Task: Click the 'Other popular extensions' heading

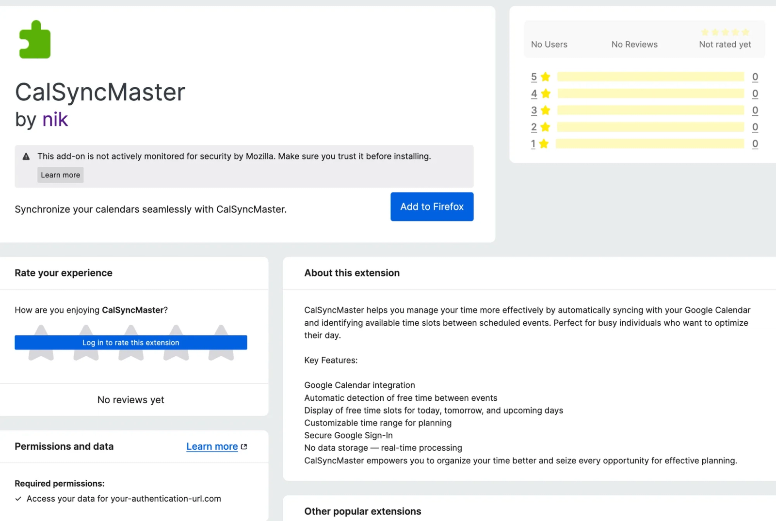Action: point(363,511)
